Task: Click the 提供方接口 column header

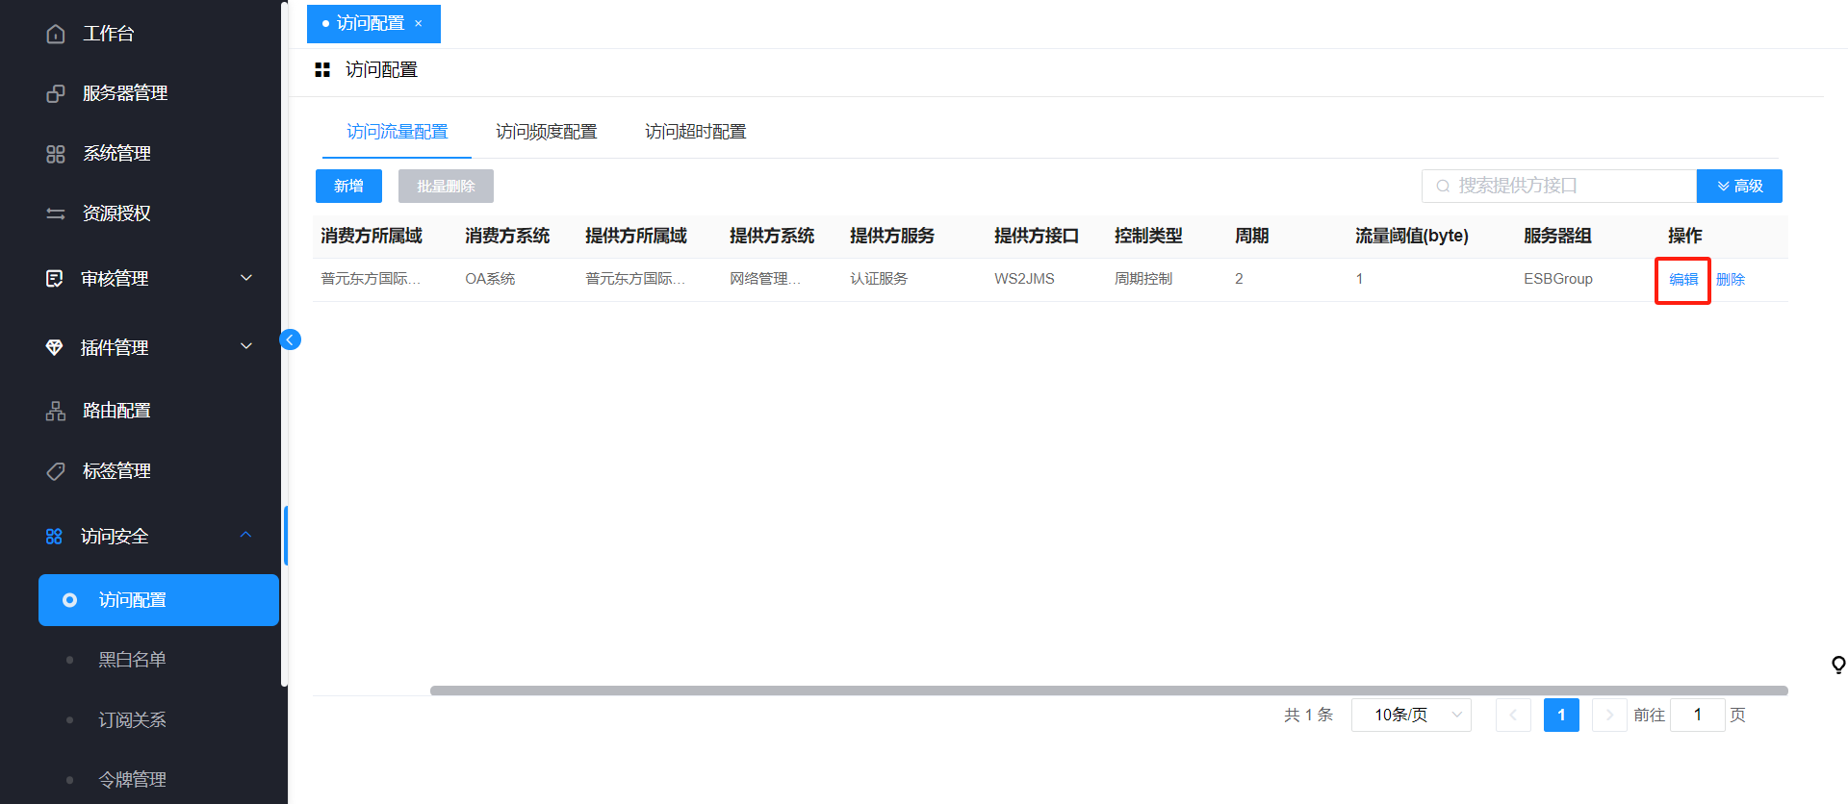Action: [1037, 237]
